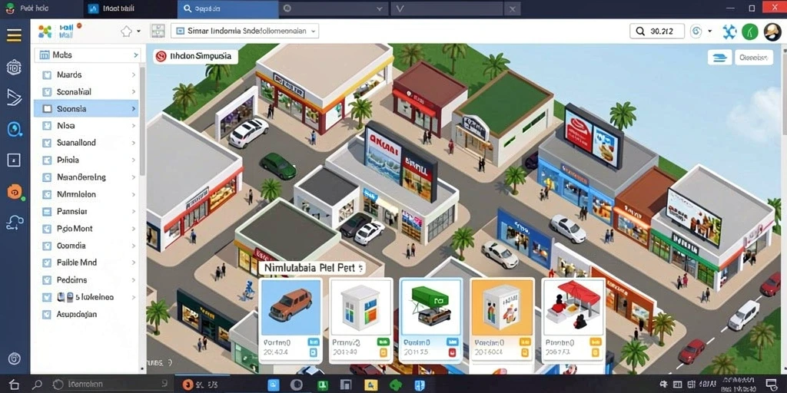Viewport: 787px width, 393px height.
Task: Toggle the checkbox beside Suanallond
Action: coord(47,143)
